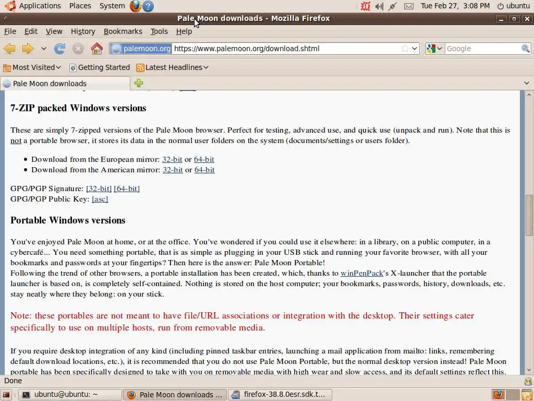The width and height of the screenshot is (534, 401).
Task: Open the ubuntu user power menu
Action: point(514,6)
